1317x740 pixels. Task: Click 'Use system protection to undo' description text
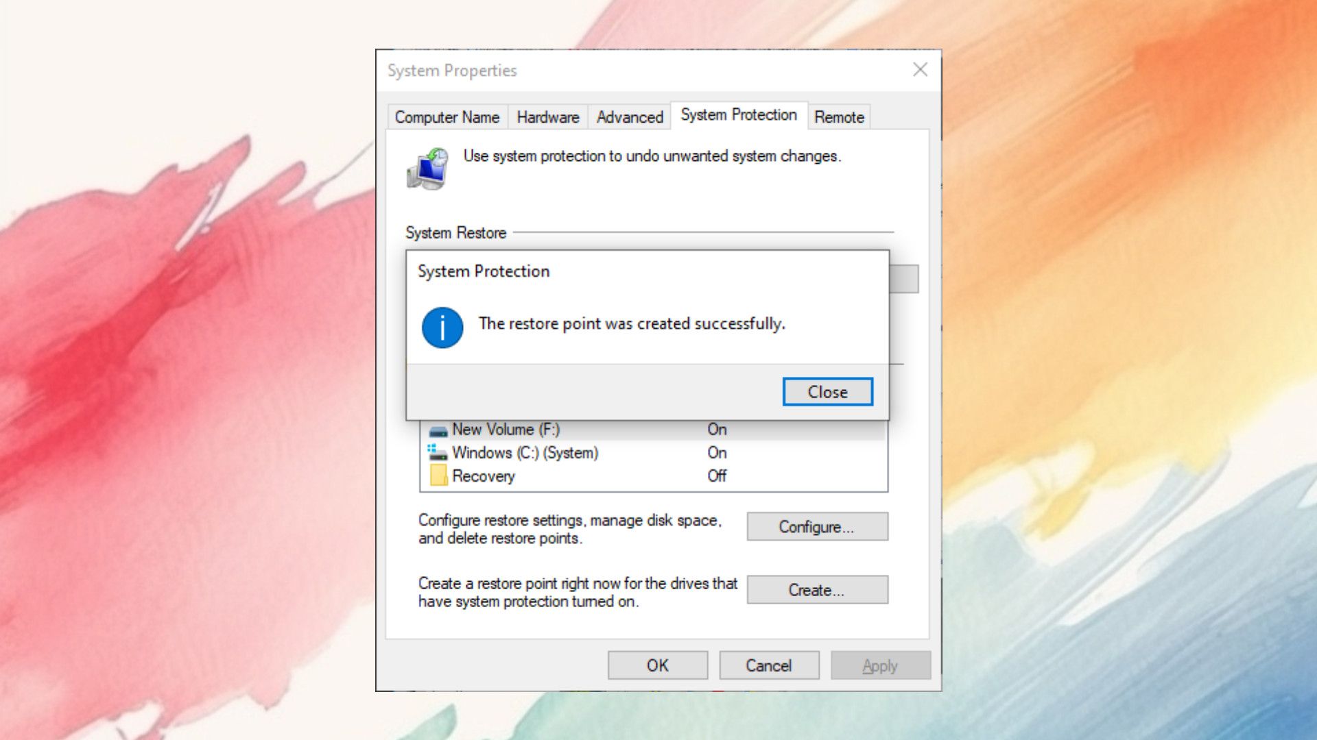652,156
